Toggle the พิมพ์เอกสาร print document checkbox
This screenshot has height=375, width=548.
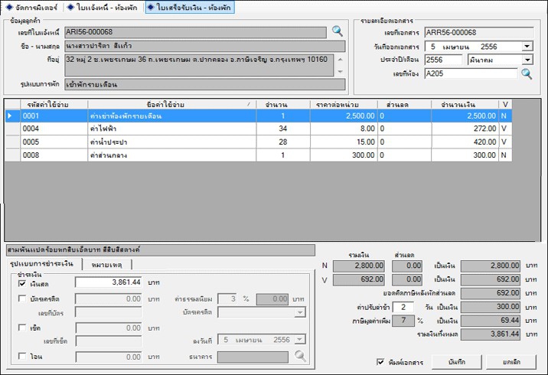click(380, 362)
